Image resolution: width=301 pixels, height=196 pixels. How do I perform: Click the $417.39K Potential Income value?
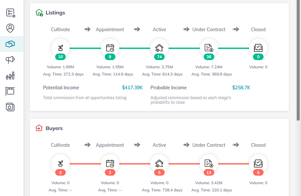click(132, 88)
